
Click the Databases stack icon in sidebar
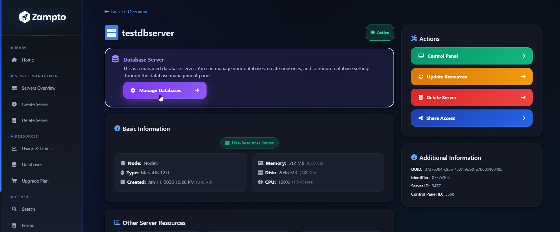tap(14, 165)
